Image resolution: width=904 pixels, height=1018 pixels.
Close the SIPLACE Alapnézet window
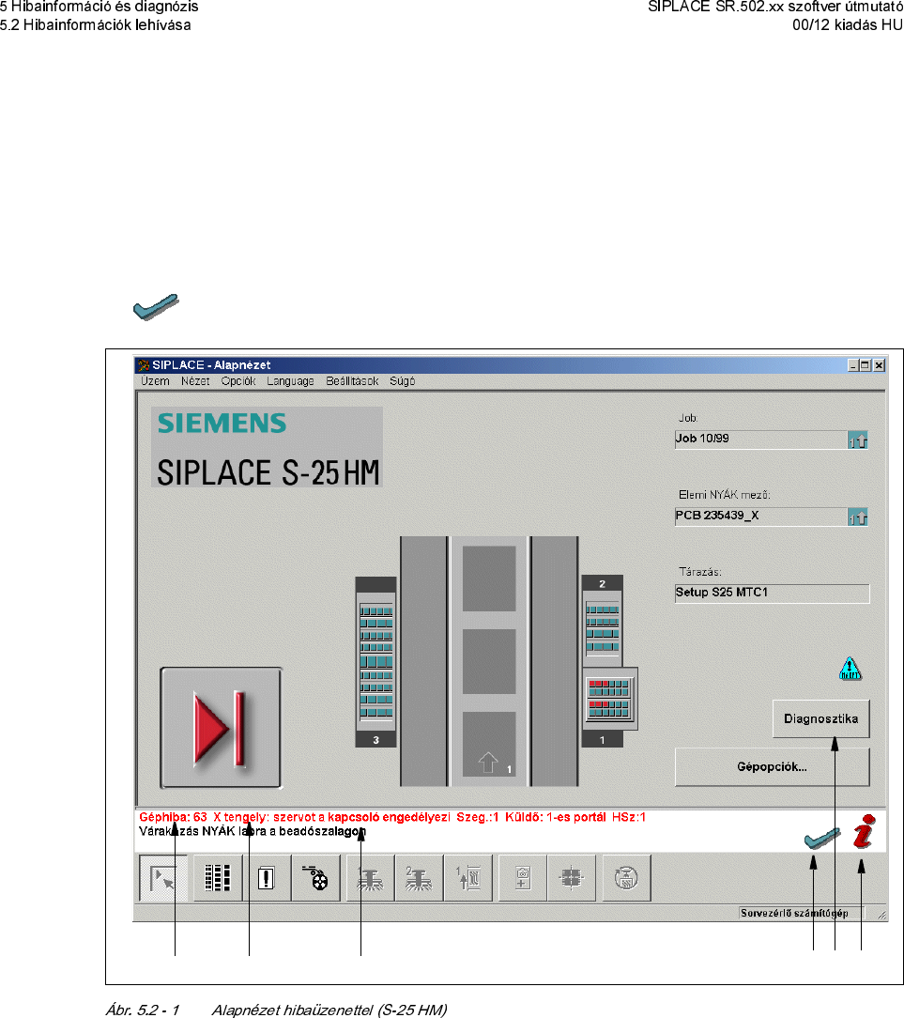tap(879, 365)
